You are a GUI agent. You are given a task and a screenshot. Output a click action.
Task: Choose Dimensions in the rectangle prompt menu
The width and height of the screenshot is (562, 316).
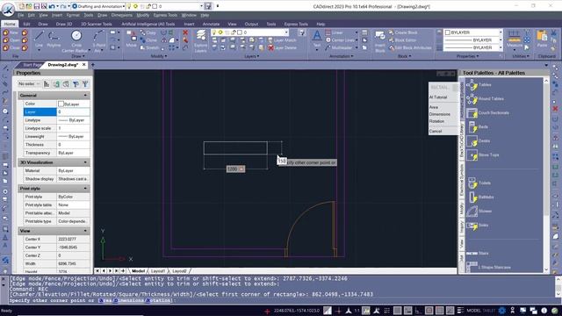(439, 114)
